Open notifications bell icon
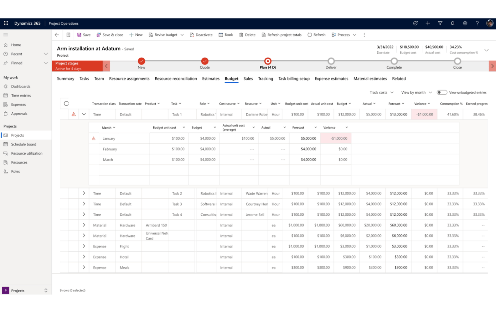496x313 pixels. coord(452,23)
